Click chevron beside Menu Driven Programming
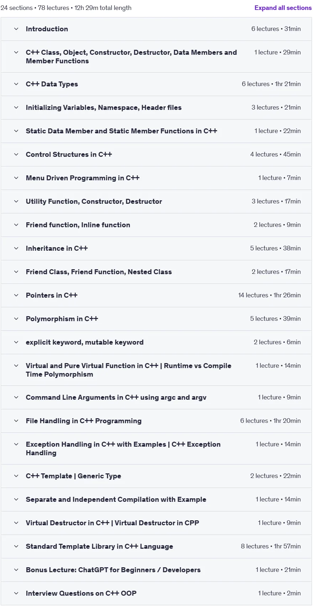This screenshot has width=313, height=606. point(16,178)
